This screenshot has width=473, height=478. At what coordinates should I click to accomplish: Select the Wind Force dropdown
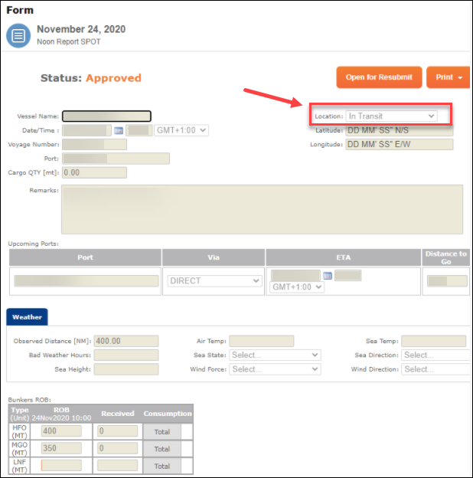[275, 369]
